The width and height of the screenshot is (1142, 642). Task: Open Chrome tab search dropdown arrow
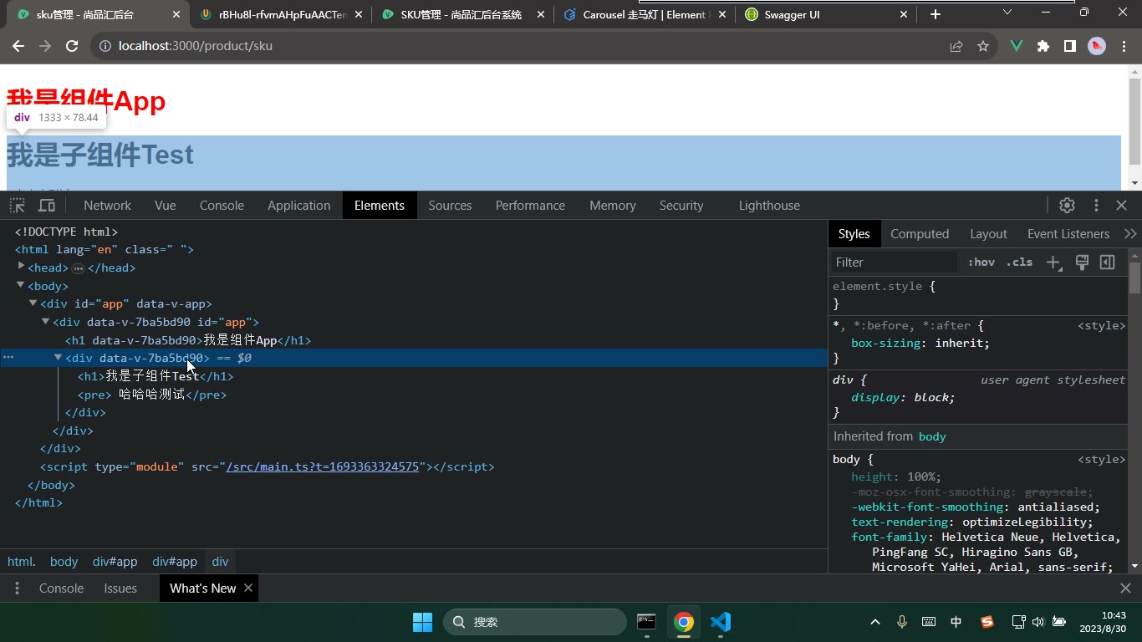(1007, 13)
